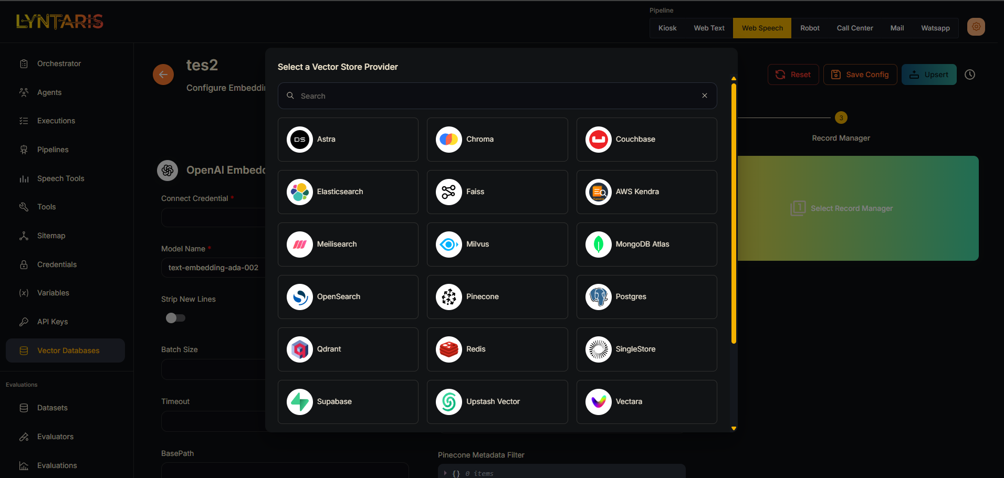Click the Reset button
This screenshot has width=1004, height=478.
click(x=793, y=75)
